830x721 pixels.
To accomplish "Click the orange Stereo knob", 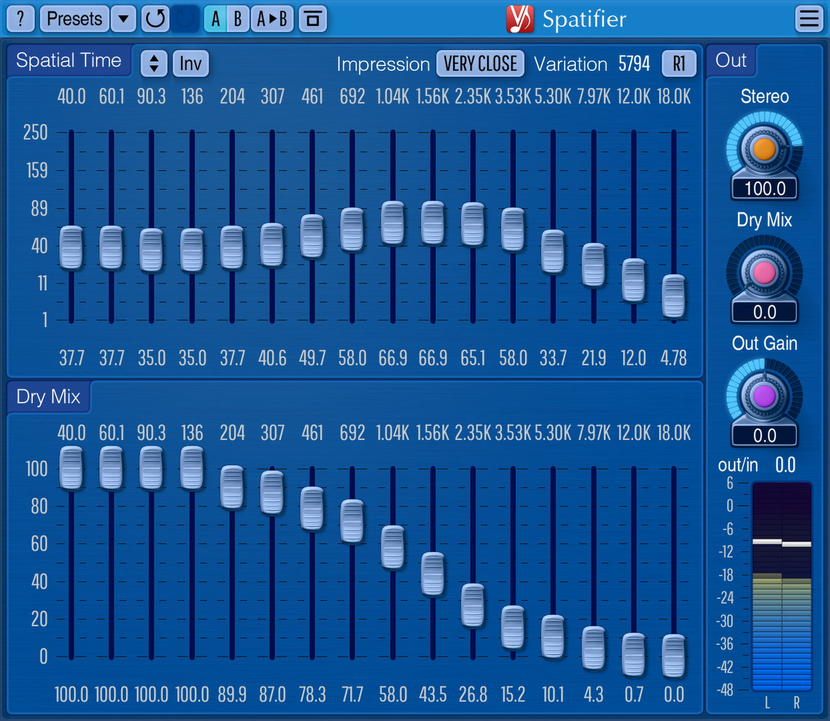I will 764,150.
